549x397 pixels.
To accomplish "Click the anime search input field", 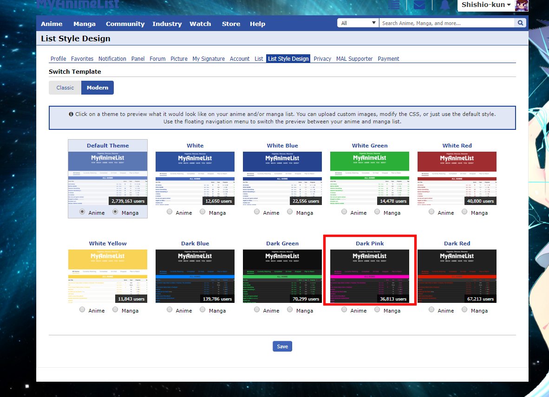I will pyautogui.click(x=446, y=23).
